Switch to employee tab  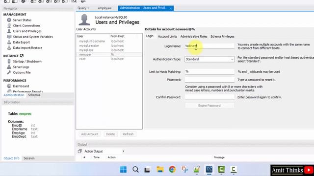[x=105, y=8]
